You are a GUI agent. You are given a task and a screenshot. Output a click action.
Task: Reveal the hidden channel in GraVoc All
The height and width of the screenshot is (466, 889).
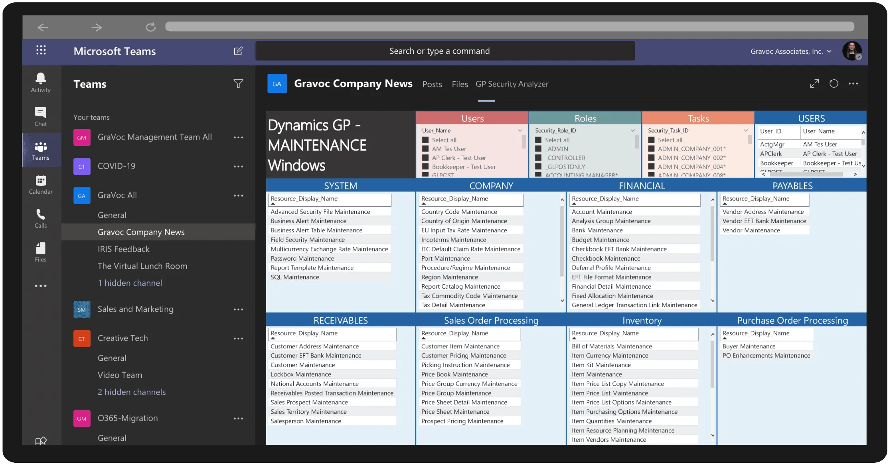pyautogui.click(x=130, y=283)
